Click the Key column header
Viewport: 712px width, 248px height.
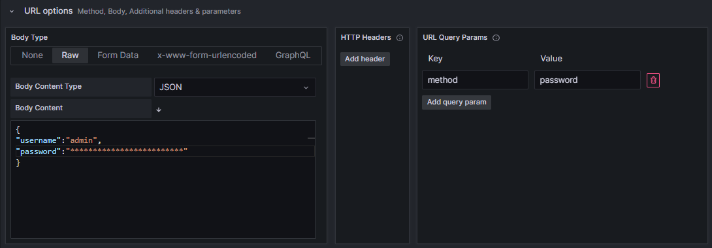click(x=436, y=59)
